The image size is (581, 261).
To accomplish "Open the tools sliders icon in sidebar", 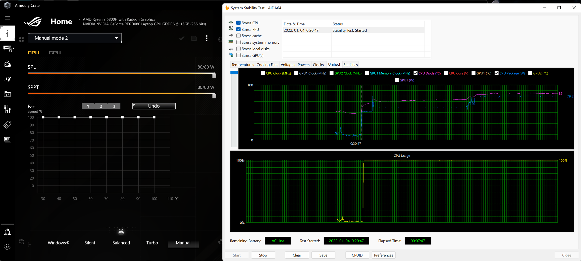I will point(7,109).
